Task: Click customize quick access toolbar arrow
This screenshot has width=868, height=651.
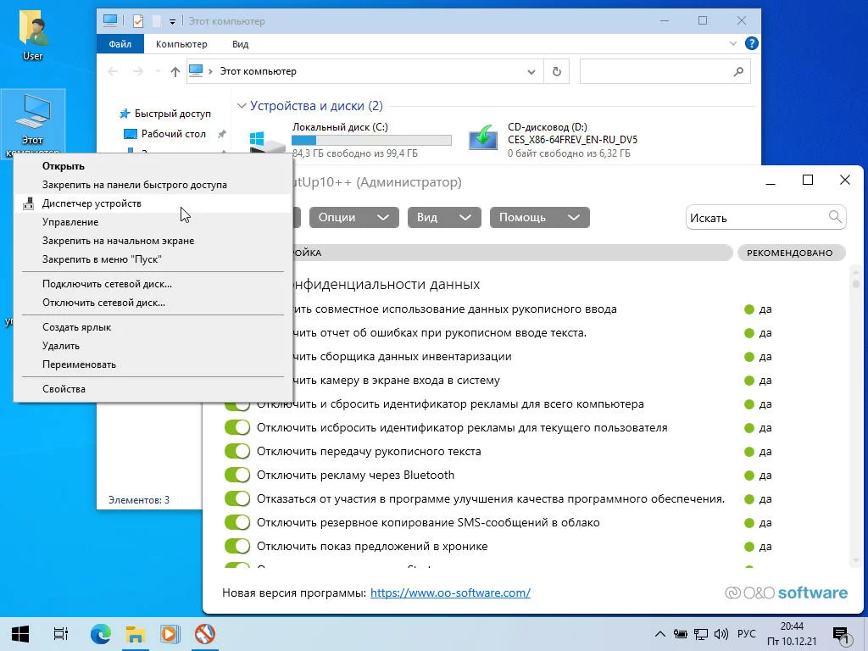Action: [172, 21]
